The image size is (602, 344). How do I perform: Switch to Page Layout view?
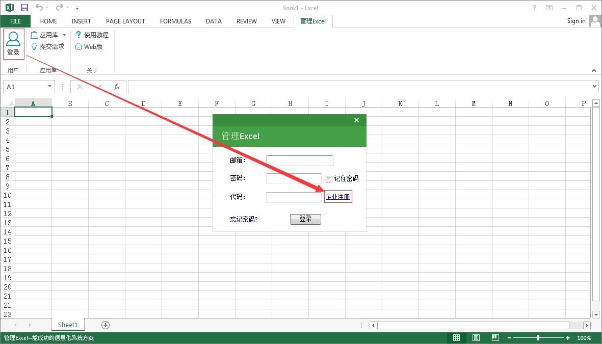476,338
